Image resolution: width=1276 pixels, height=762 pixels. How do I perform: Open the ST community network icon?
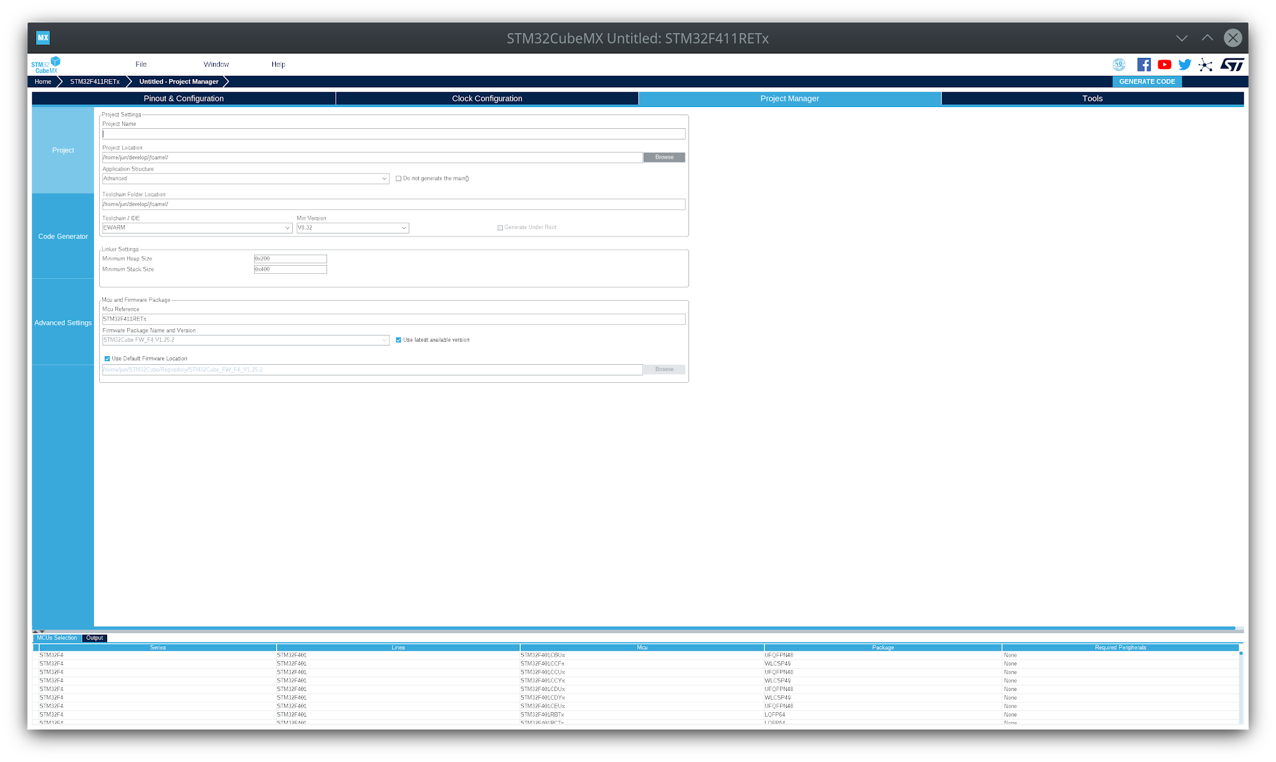1206,65
